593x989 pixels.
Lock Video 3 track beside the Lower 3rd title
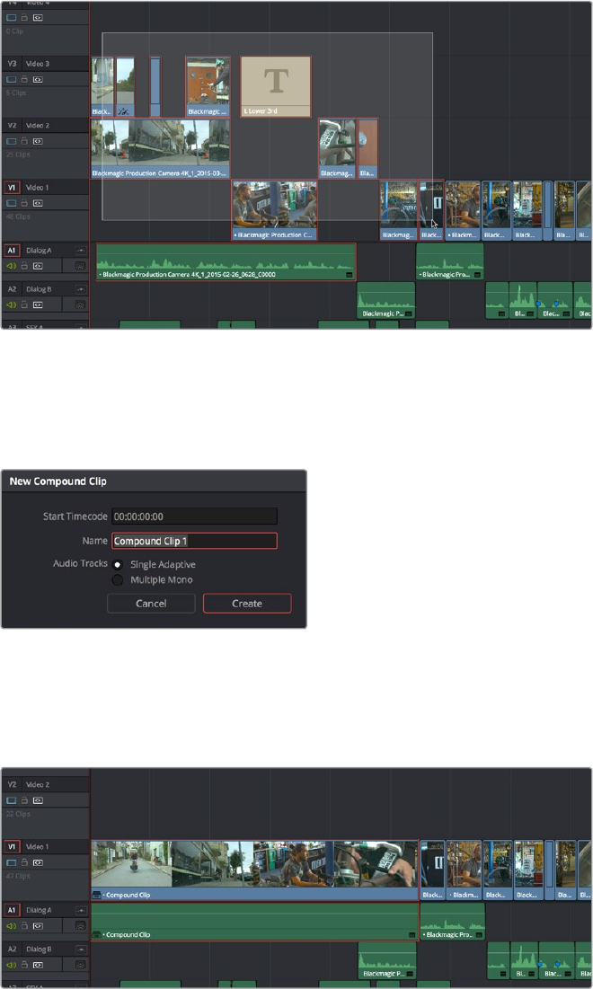[24, 79]
